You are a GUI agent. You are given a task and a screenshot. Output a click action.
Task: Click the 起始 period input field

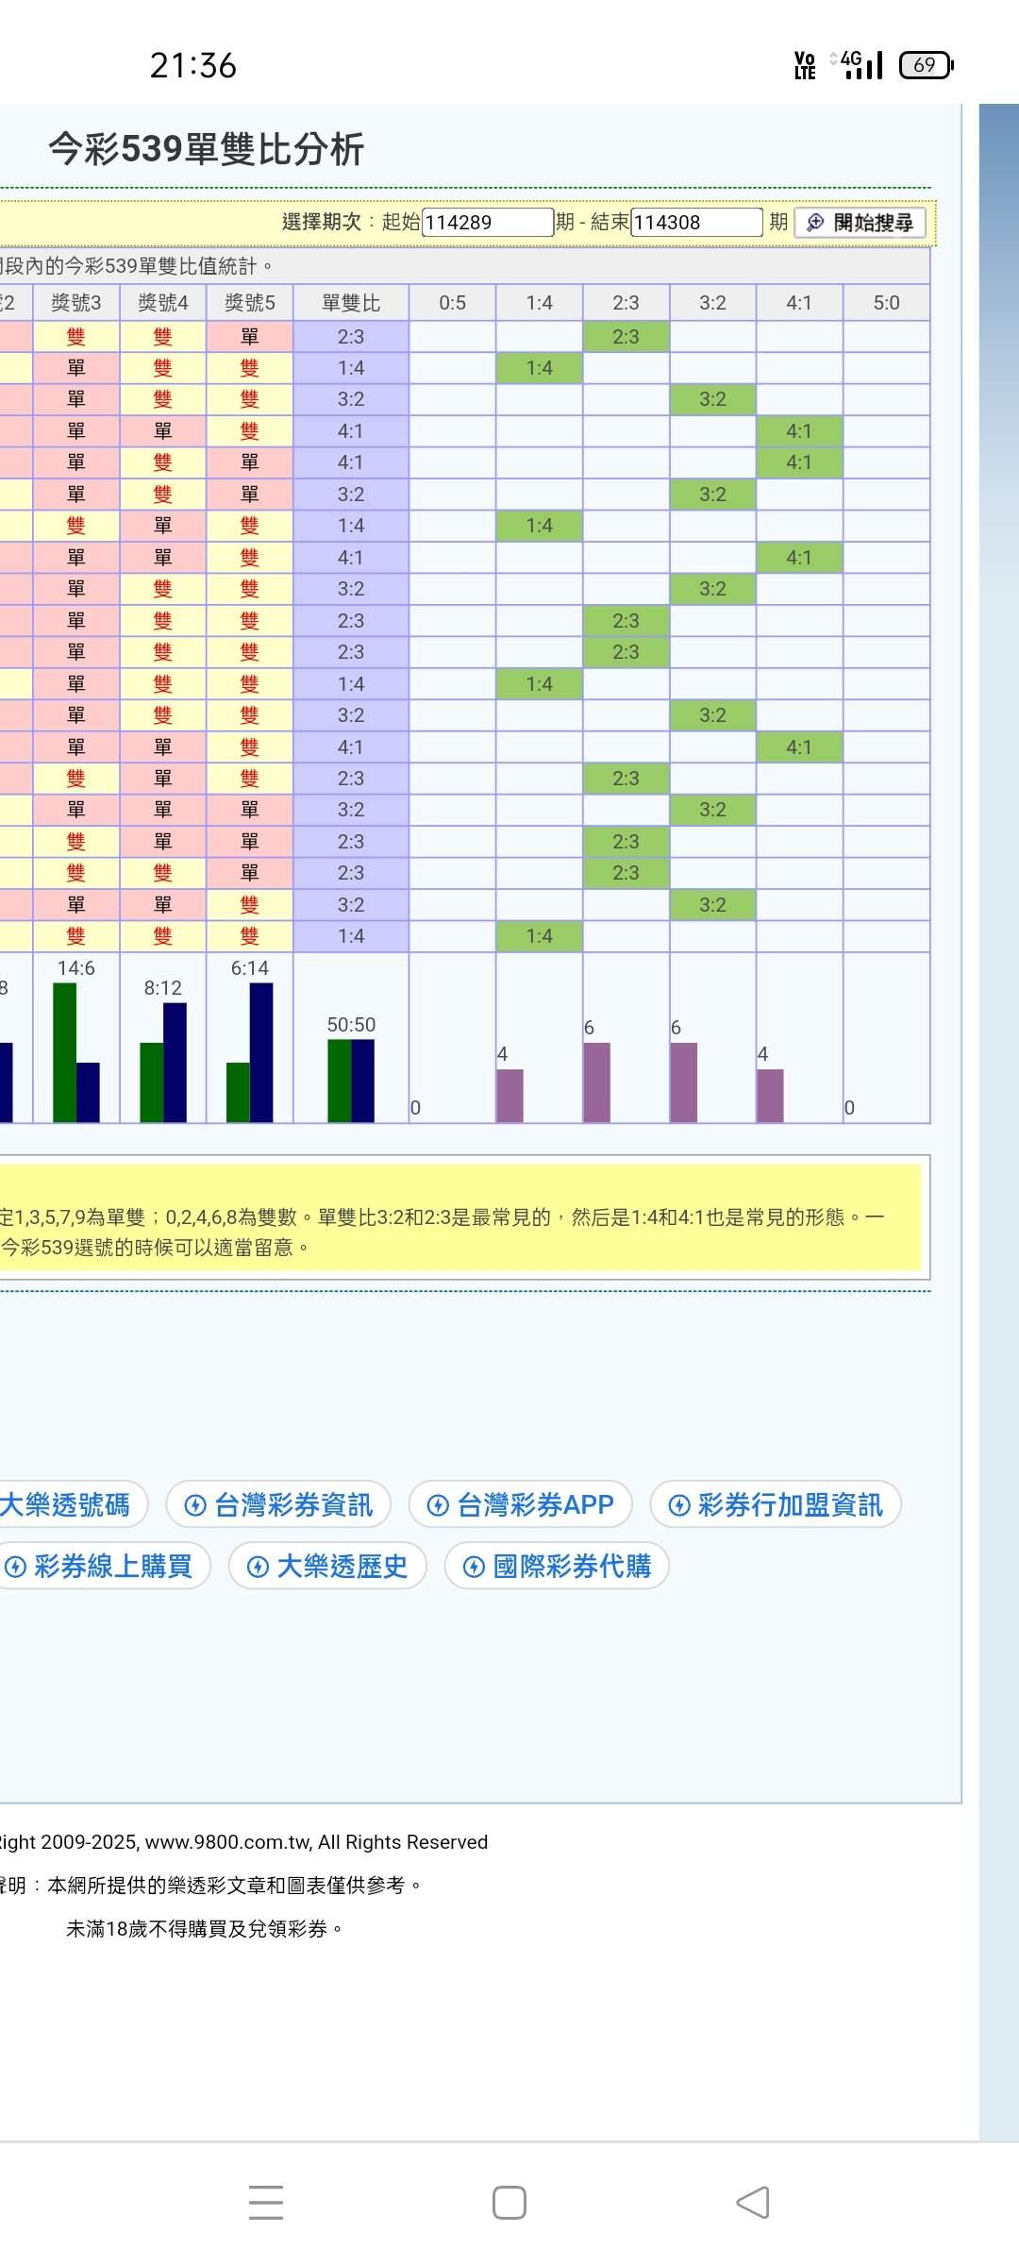coord(487,223)
